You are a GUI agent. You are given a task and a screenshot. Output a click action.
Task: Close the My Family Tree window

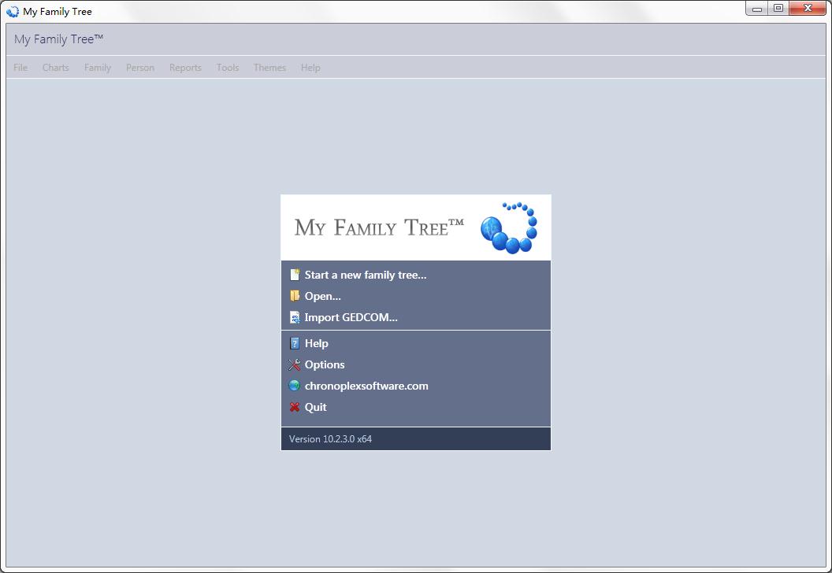[x=808, y=9]
